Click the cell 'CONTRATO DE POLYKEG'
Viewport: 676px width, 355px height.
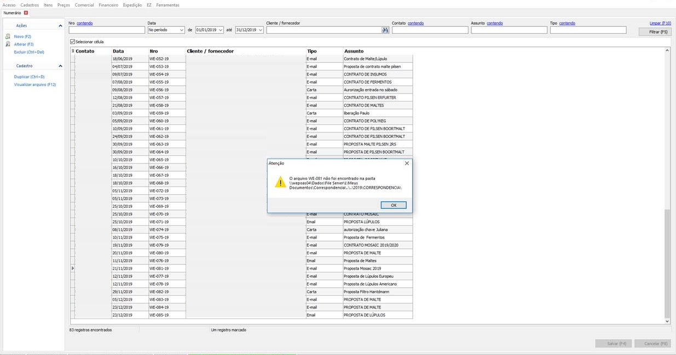(x=377, y=121)
